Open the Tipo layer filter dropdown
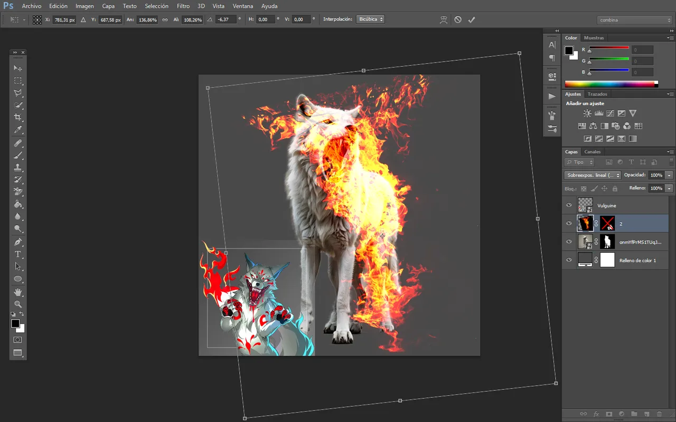Screen dimensions: 676x422 pos(579,162)
